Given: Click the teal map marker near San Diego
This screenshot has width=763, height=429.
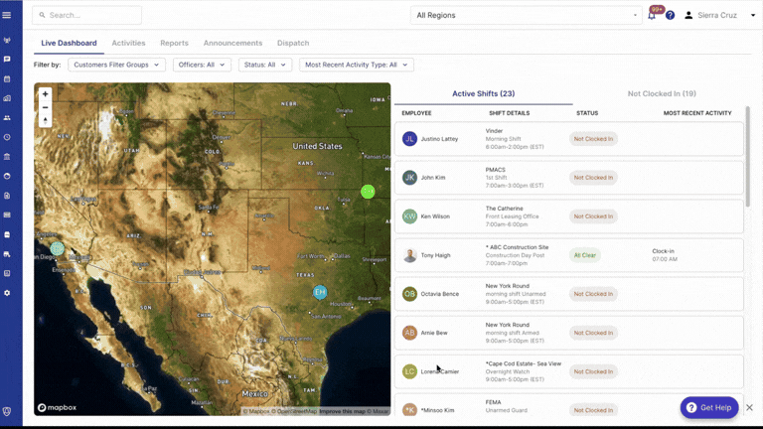Looking at the screenshot, I should point(57,248).
